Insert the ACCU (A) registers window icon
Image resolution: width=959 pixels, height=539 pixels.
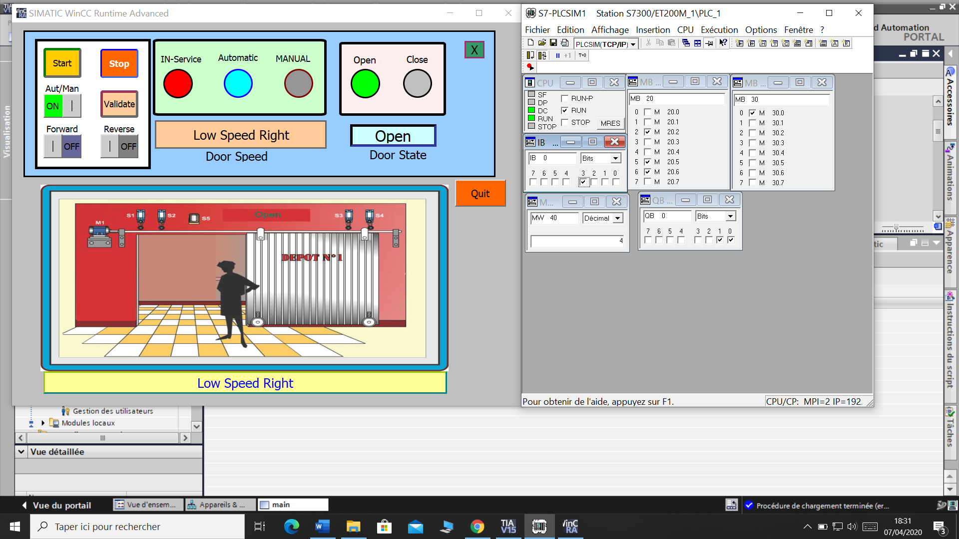pos(835,43)
